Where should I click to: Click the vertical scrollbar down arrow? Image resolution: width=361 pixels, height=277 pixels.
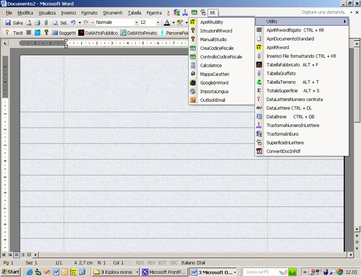357,229
